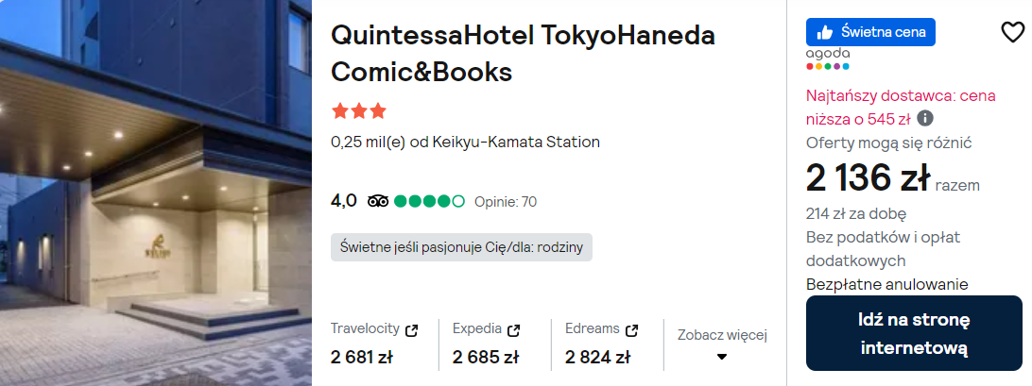This screenshot has height=386, width=1032.
Task: Open Travelocity external link icon
Action: [x=411, y=330]
